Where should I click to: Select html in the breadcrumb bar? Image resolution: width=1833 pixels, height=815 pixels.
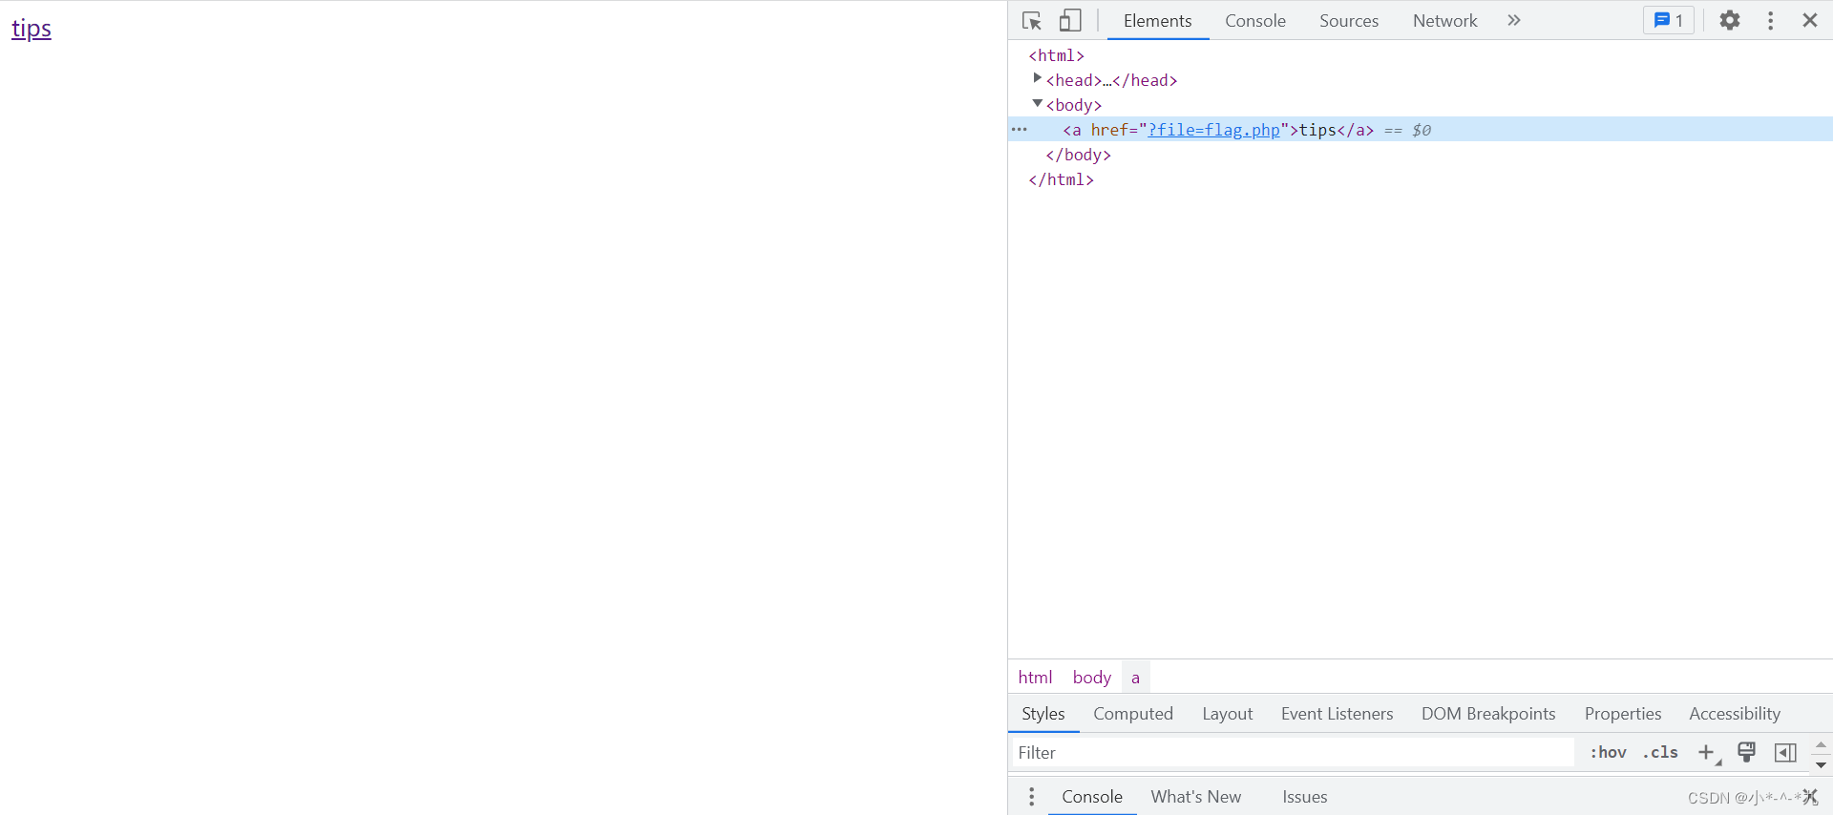[1035, 677]
